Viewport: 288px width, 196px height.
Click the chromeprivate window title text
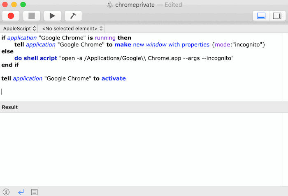coord(135,5)
